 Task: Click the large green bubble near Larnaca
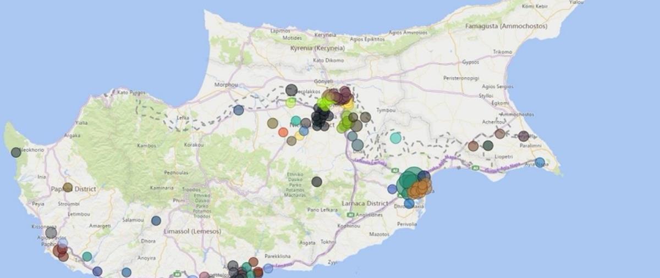pos(409,182)
